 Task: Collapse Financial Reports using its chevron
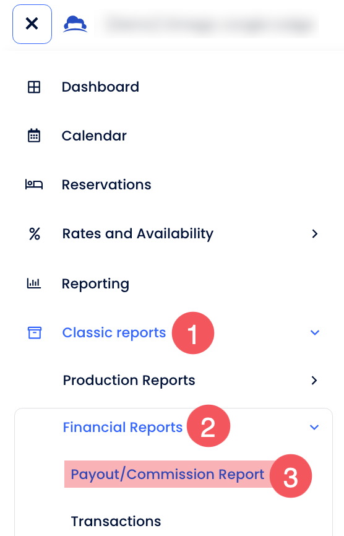pos(314,427)
